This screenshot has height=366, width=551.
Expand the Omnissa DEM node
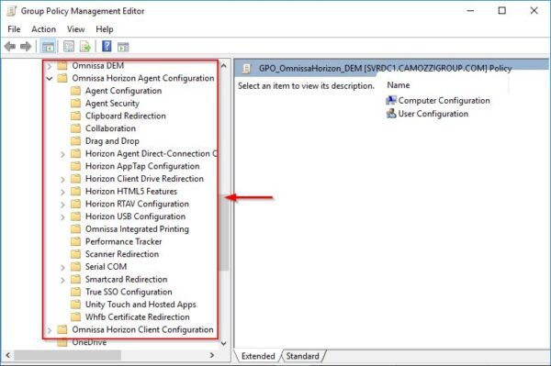(50, 66)
